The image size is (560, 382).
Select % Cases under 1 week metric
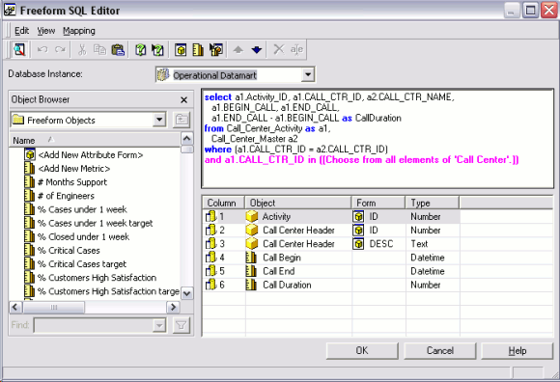(x=82, y=209)
